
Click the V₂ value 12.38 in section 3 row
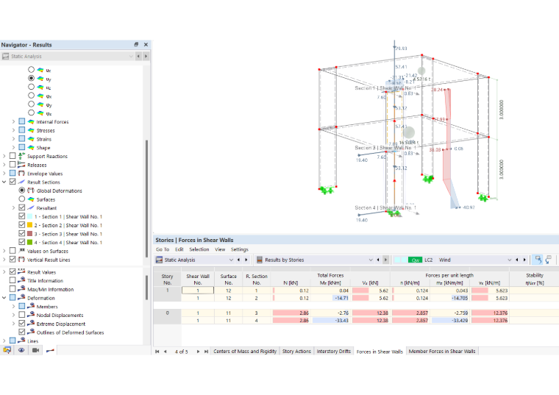(x=371, y=313)
